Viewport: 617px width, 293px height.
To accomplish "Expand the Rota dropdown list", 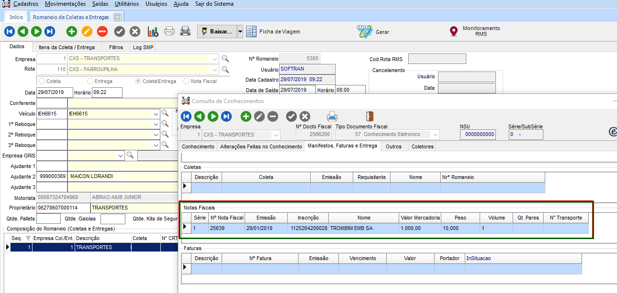I will 214,70.
